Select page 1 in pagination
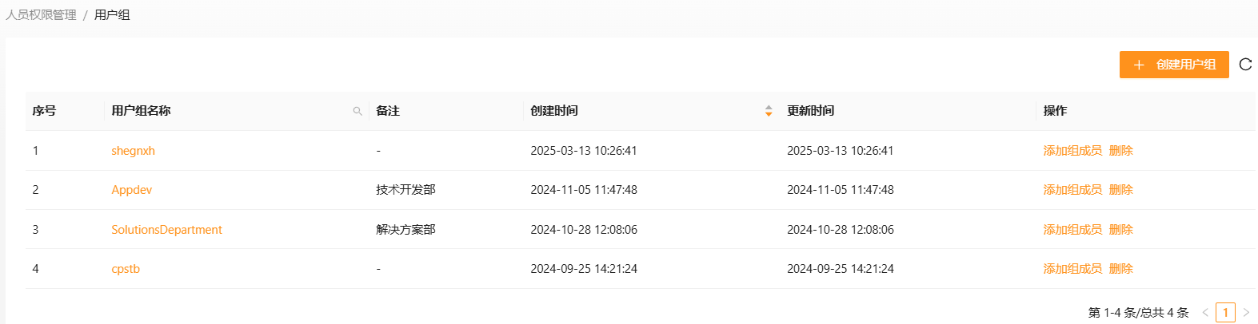This screenshot has width=1258, height=324. pyautogui.click(x=1225, y=313)
